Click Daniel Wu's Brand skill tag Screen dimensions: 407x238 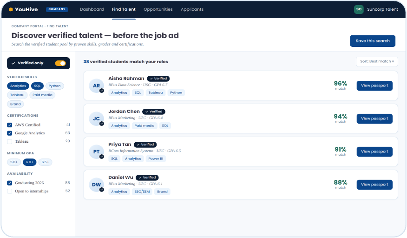tap(162, 192)
